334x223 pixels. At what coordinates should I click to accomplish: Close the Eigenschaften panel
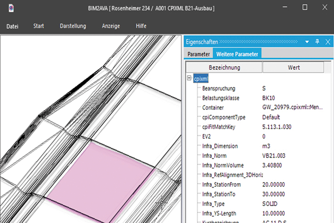[328, 41]
